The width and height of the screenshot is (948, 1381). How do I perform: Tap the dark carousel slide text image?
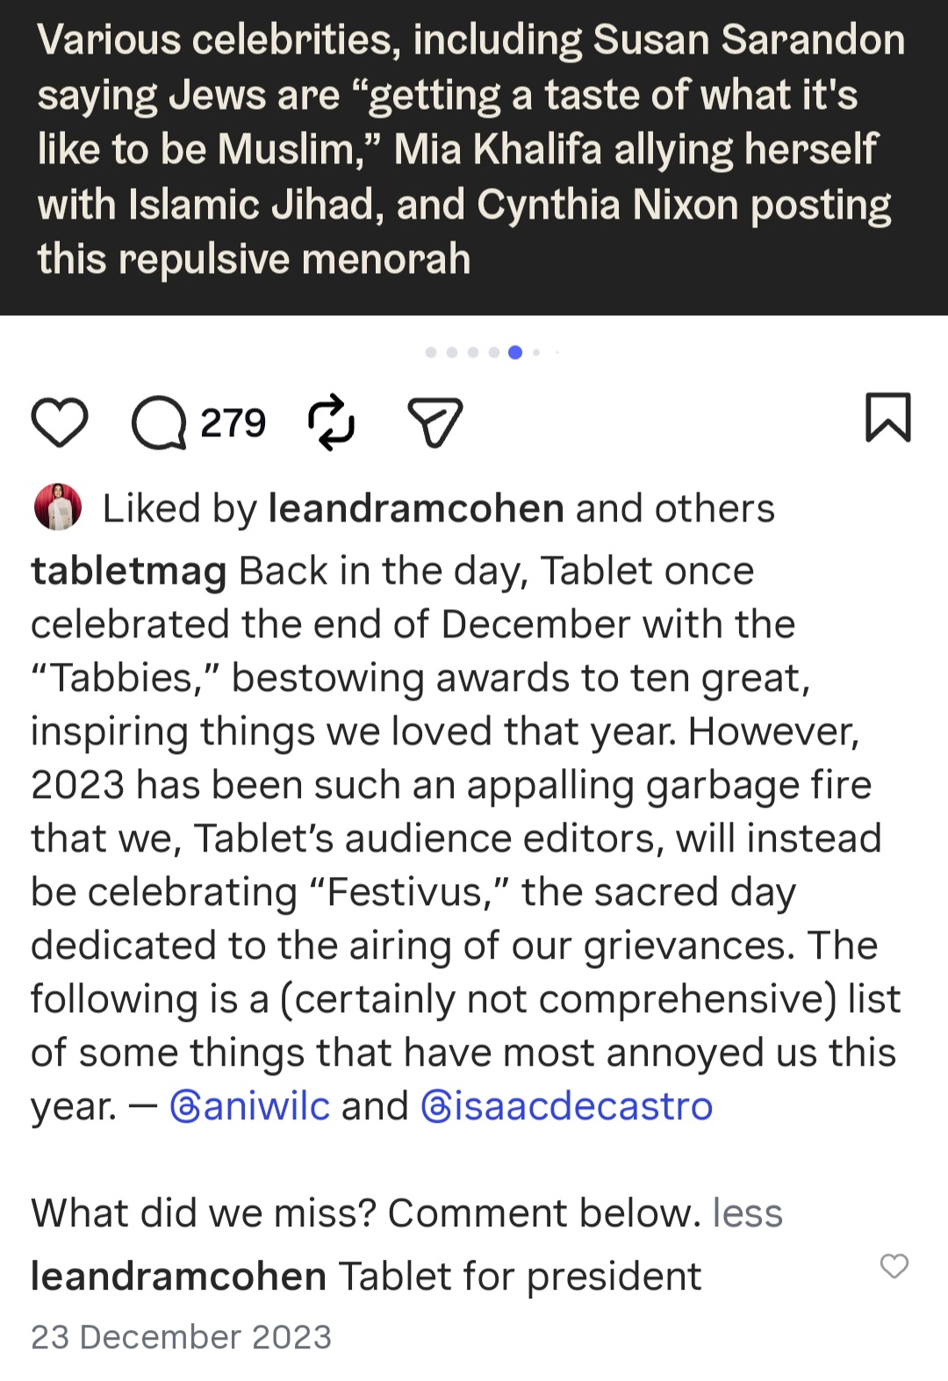[474, 157]
